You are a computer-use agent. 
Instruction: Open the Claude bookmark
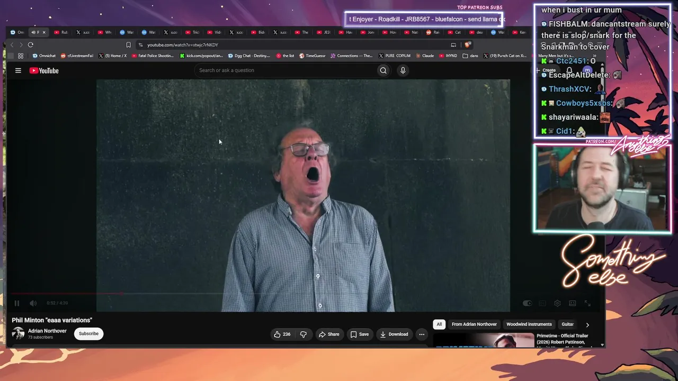tap(425, 56)
